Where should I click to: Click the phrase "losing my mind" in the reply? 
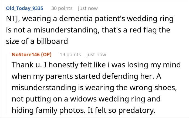[153, 65]
